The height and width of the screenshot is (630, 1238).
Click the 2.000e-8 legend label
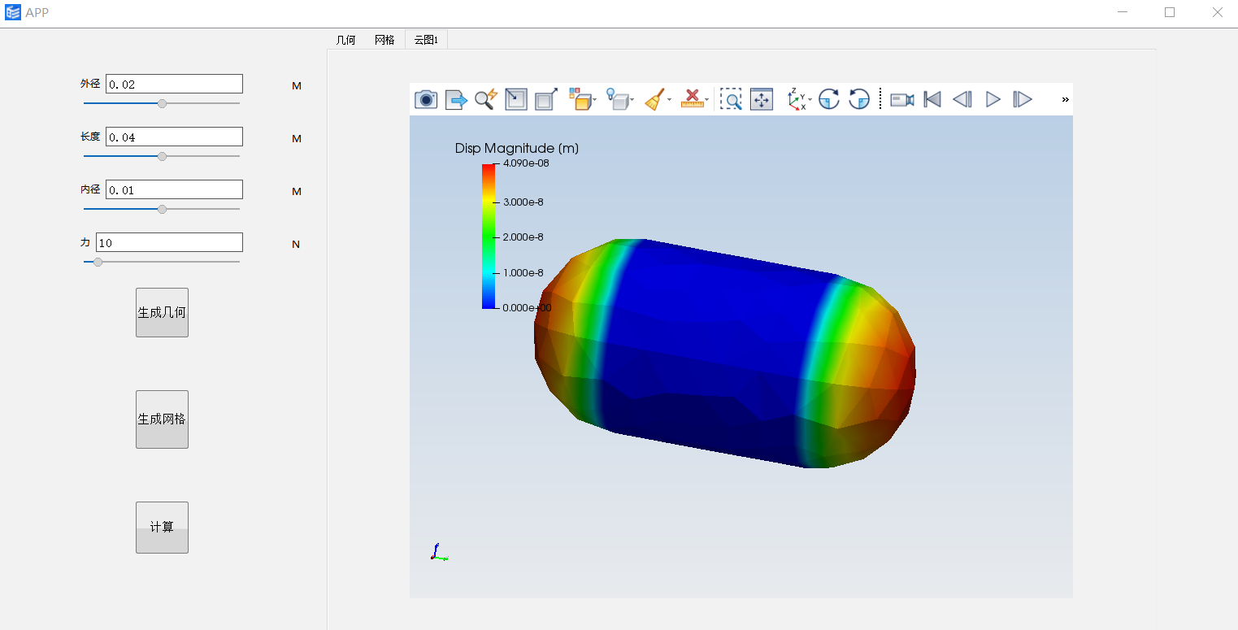[x=523, y=237]
